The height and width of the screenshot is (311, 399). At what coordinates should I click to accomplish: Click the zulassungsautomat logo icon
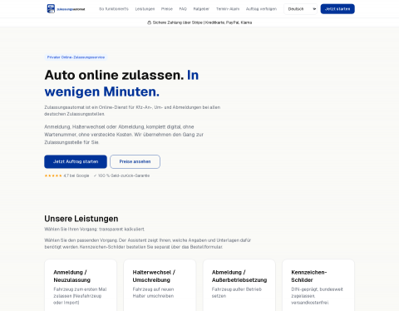tap(51, 9)
